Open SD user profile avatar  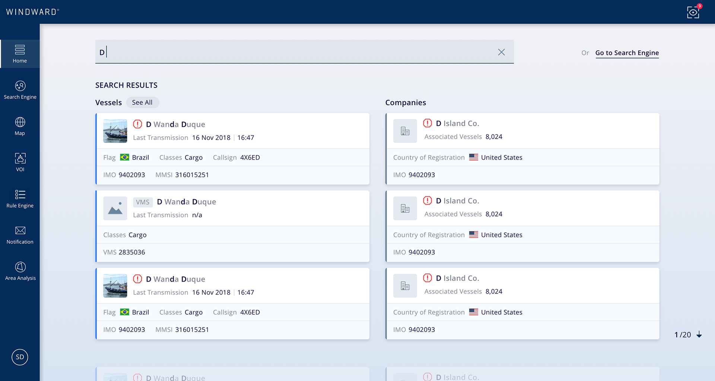[20, 357]
